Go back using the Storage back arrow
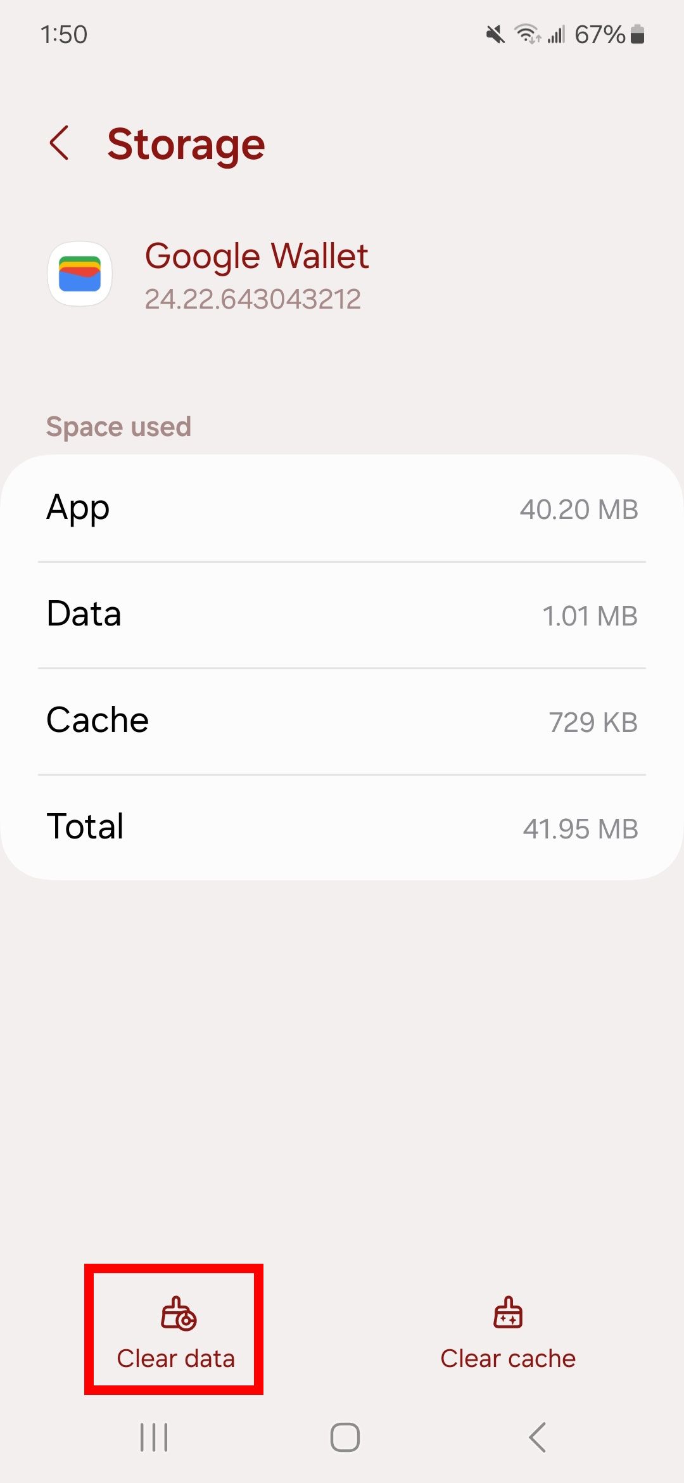This screenshot has width=684, height=1483. point(59,143)
